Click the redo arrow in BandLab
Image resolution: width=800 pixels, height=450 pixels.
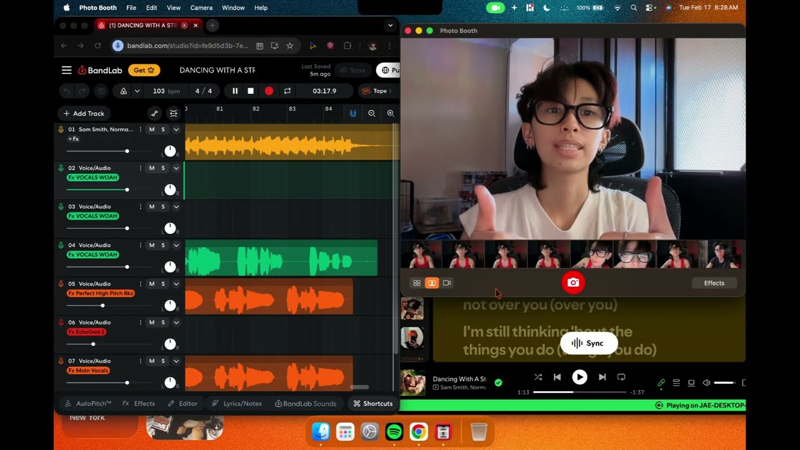(x=82, y=91)
